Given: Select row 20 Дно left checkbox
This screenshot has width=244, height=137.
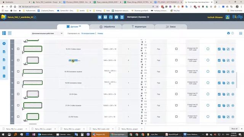Looking at the screenshot, I should 18,94.
